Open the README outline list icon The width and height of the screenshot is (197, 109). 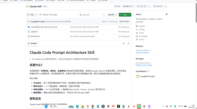[128, 43]
